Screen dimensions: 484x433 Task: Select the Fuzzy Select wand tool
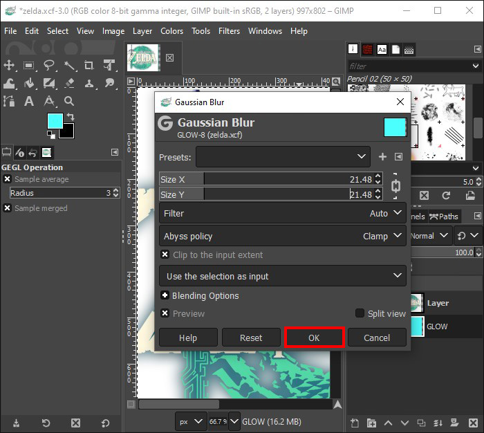point(69,65)
